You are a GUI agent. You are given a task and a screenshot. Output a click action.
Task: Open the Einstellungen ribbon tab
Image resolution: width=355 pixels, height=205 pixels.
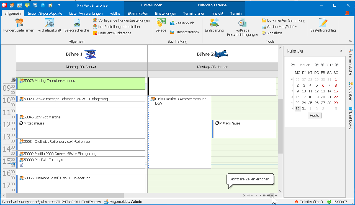[166, 13]
